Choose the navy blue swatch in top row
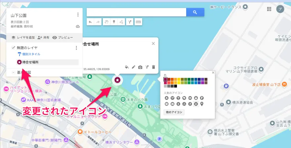This screenshot has height=148, width=291. click(x=199, y=79)
